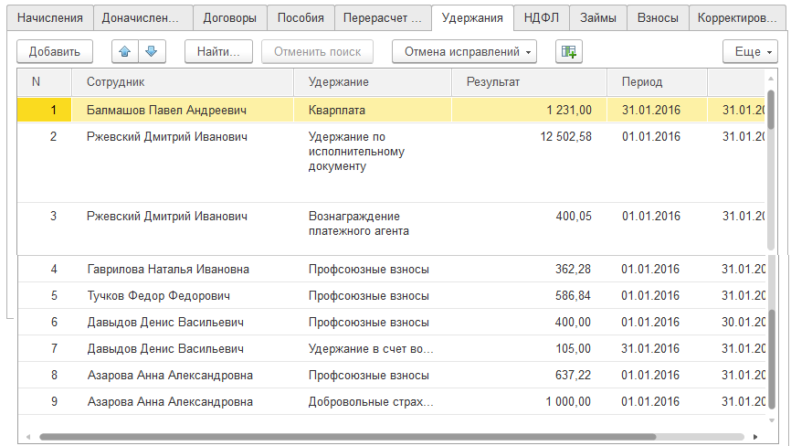Switch to the Пособия tab
791x446 pixels.
(x=301, y=17)
